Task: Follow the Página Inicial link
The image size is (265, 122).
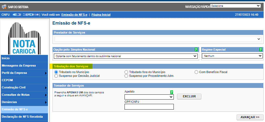Action: pyautogui.click(x=101, y=15)
